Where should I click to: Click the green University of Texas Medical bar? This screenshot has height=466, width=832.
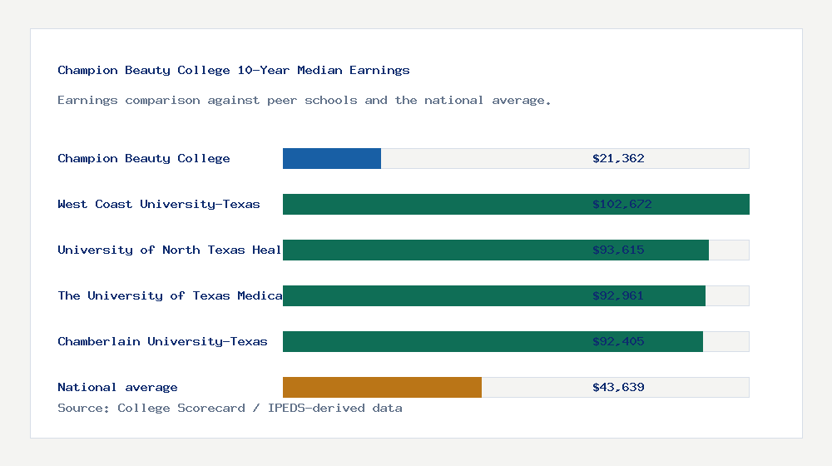494,295
